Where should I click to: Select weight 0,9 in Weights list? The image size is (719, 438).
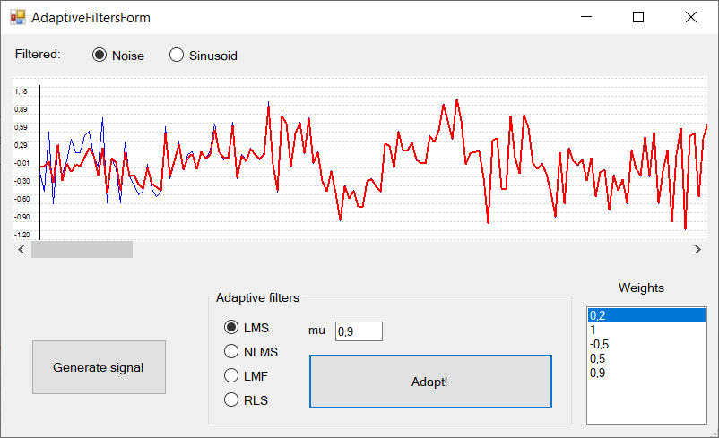[x=646, y=373]
